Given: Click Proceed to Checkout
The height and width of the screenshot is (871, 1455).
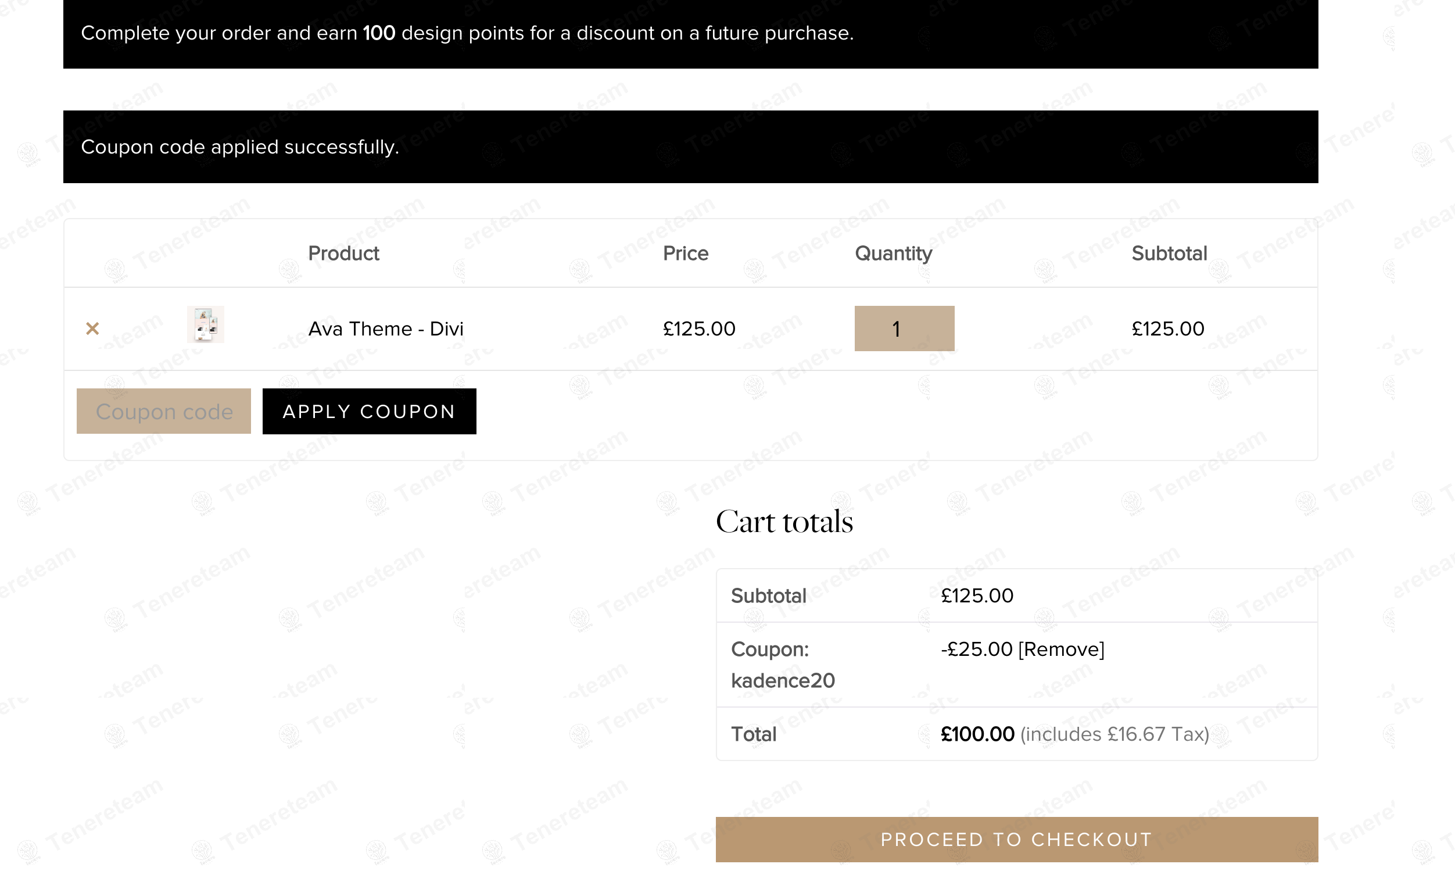Looking at the screenshot, I should tap(1016, 839).
